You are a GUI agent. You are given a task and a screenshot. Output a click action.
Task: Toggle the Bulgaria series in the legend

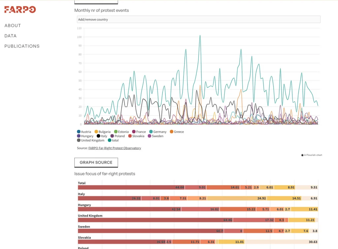(96, 132)
